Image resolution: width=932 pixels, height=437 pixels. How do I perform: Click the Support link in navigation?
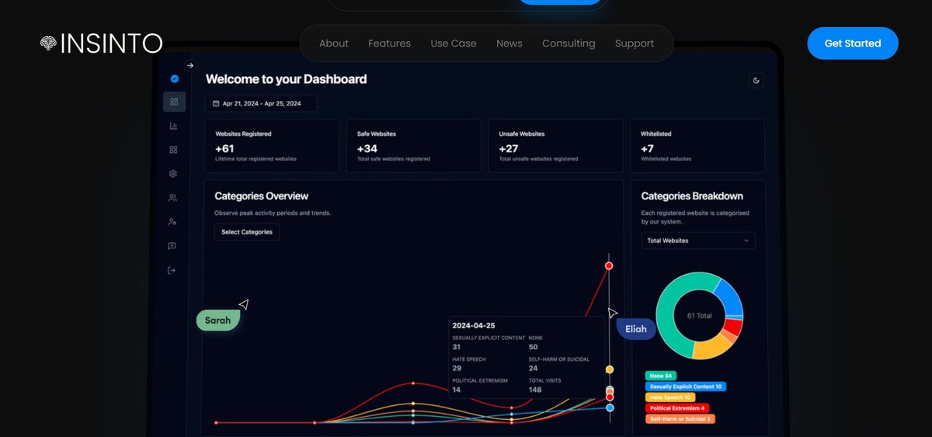pyautogui.click(x=634, y=43)
